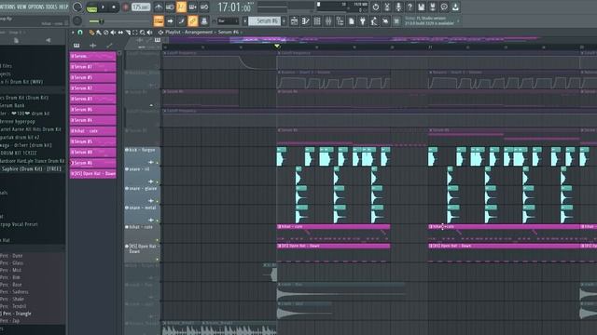The width and height of the screenshot is (597, 335).
Task: Toggle the overdub/blend recording icon
Action: 193,7
